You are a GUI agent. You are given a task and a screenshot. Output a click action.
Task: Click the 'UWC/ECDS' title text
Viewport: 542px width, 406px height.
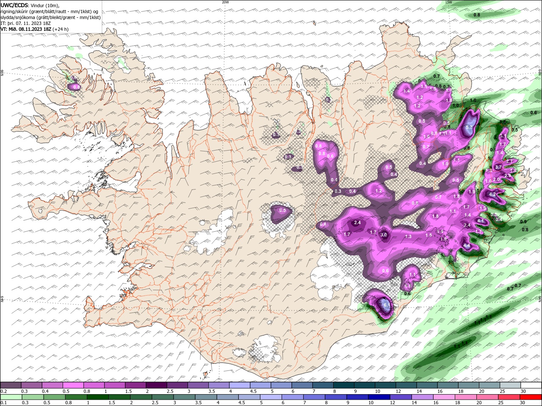tap(14, 5)
